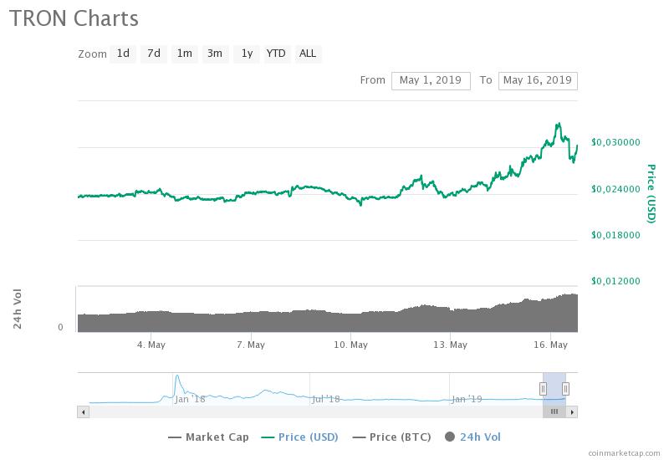Click the From date field May 1, 2019

(431, 80)
